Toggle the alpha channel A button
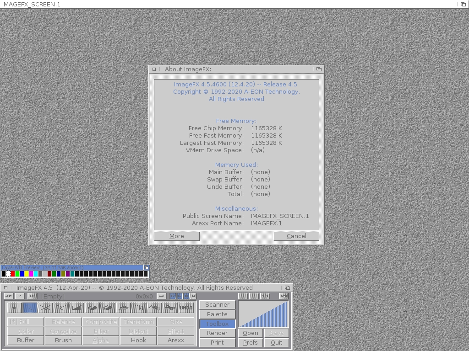The width and height of the screenshot is (469, 351). [193, 296]
